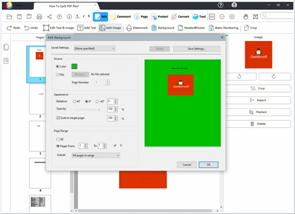Uncheck Scale to target page
Image resolution: width=295 pixels, height=214 pixels.
point(58,118)
